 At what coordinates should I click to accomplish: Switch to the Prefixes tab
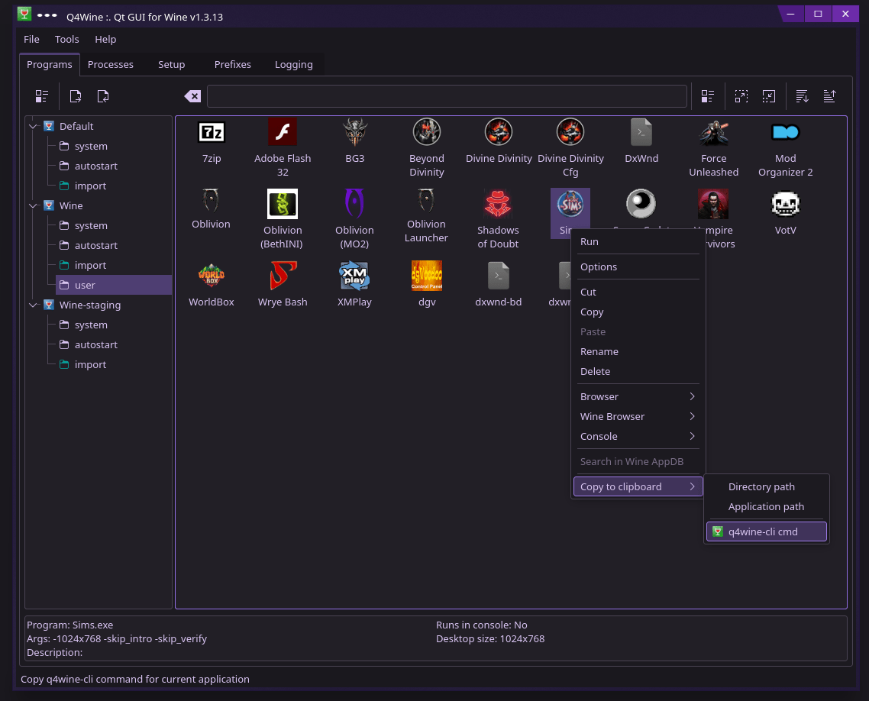[233, 65]
